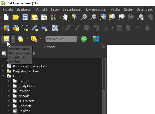
Task: Open the deselect features dropdown arrow
Action: [41, 39]
